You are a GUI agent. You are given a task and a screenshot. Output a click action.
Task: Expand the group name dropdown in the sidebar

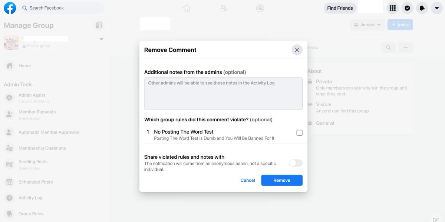tap(101, 38)
